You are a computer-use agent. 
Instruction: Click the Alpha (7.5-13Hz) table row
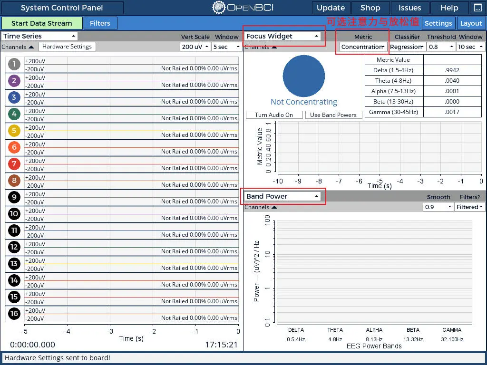coord(423,91)
